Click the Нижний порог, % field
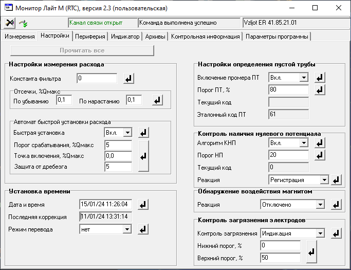 tap(281, 246)
